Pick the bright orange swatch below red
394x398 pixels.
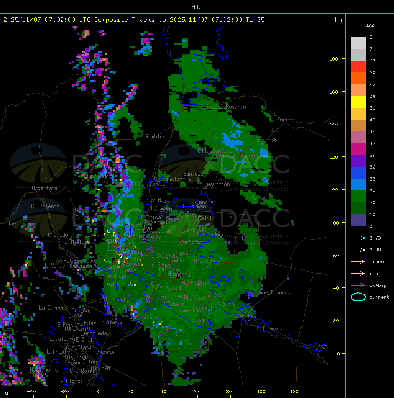358,78
